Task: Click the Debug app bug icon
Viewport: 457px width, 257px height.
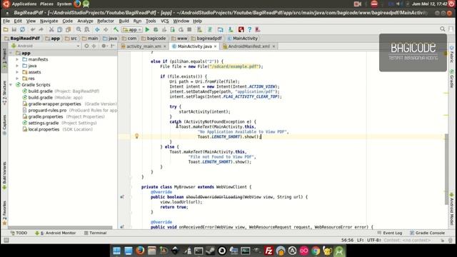Action: (x=156, y=29)
